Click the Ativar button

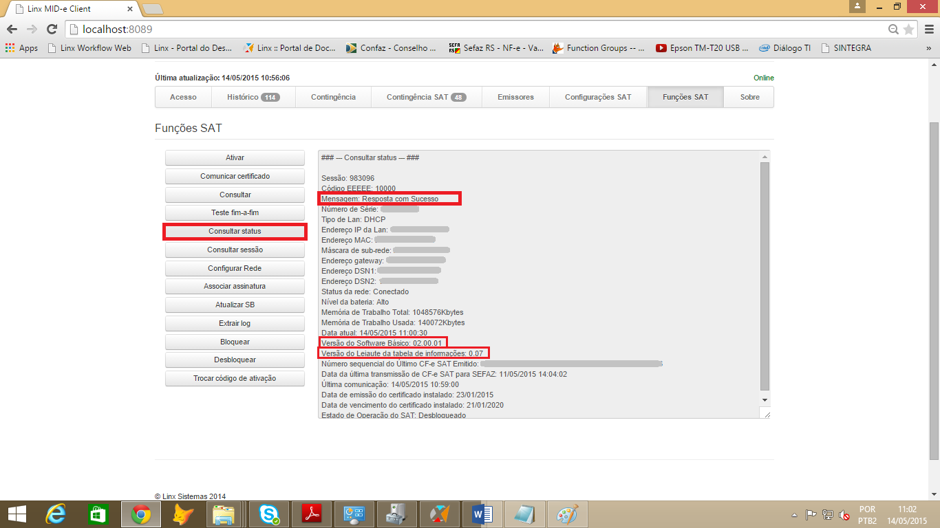click(235, 158)
